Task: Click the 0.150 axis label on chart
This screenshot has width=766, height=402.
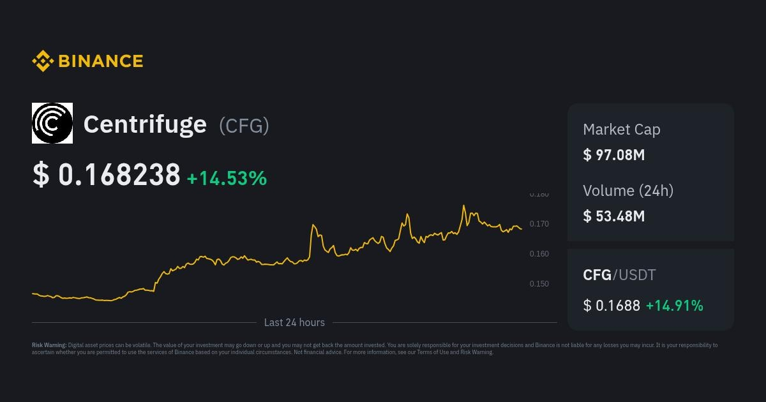Action: (x=539, y=284)
